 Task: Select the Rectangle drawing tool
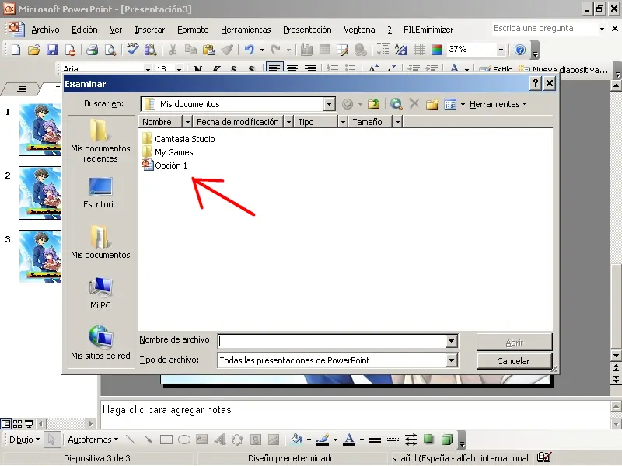(x=166, y=440)
